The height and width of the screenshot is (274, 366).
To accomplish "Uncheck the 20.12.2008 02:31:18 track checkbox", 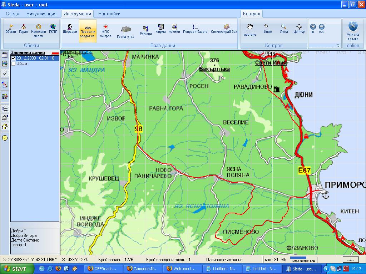I will click(x=14, y=58).
